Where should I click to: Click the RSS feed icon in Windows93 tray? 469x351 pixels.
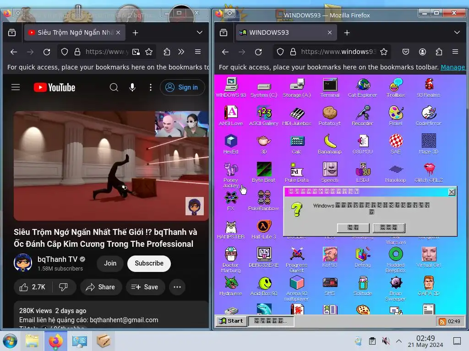point(442,321)
